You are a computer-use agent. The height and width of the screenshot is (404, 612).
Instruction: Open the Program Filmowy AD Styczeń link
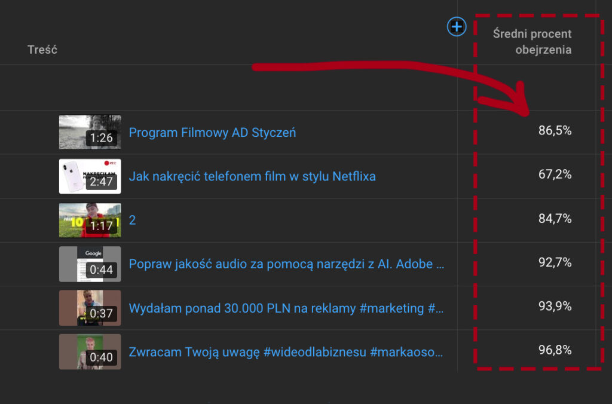pos(212,133)
